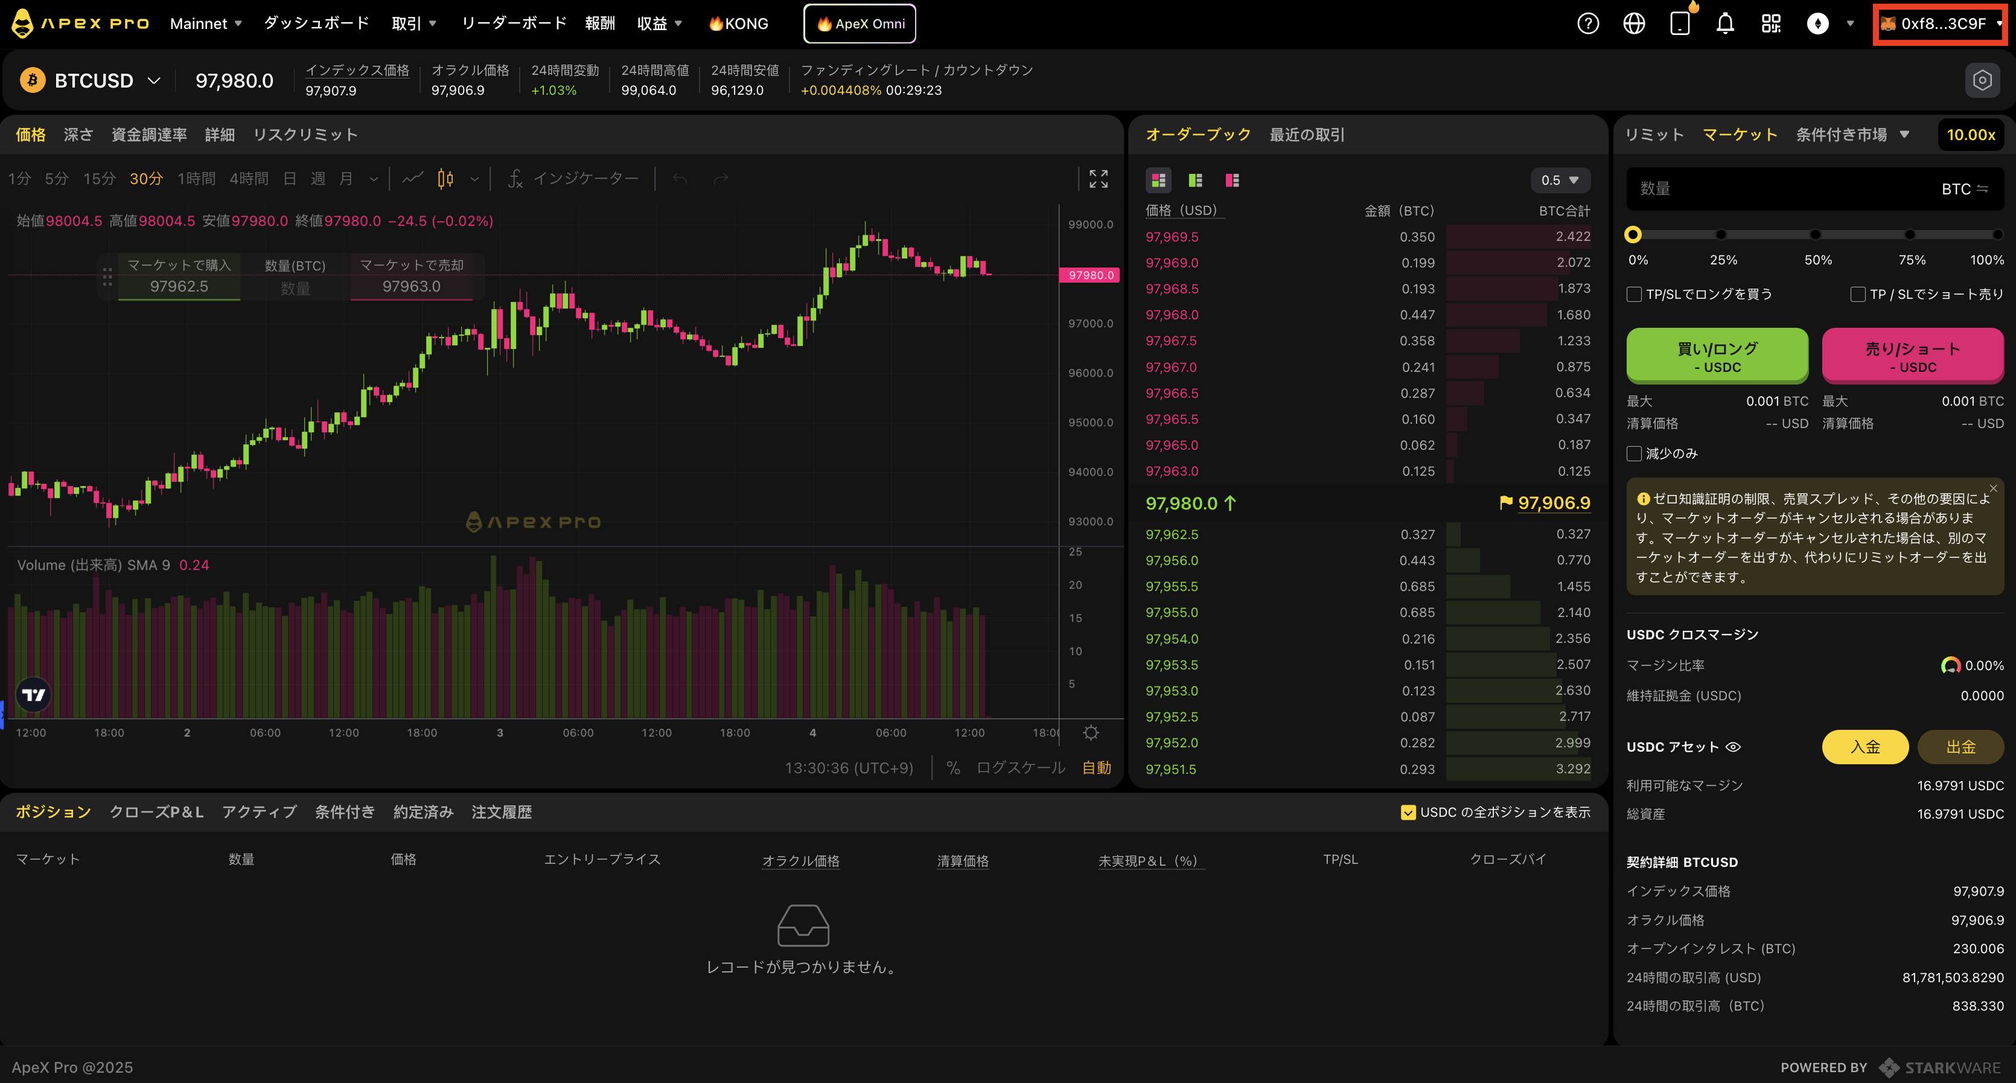This screenshot has width=2016, height=1083.
Task: Click the 入金 deposit button
Action: 1865,747
